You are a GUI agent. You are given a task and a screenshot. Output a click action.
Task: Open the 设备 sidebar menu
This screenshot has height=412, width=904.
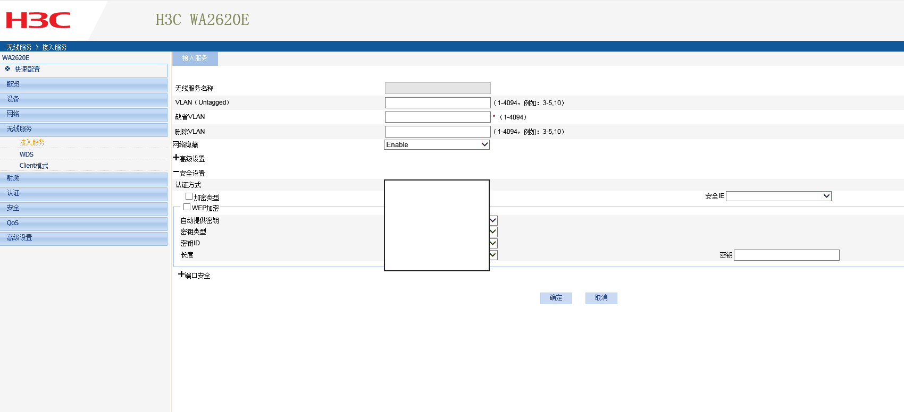[x=83, y=99]
